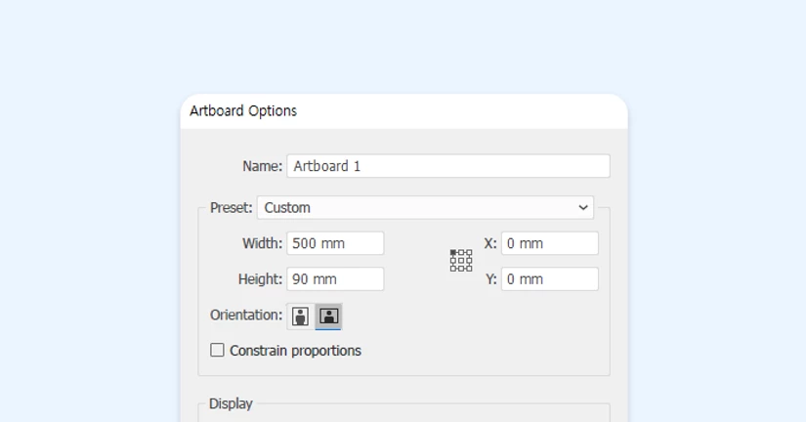Set reference point to the center square
Screen dimensions: 806x422
[x=461, y=260]
